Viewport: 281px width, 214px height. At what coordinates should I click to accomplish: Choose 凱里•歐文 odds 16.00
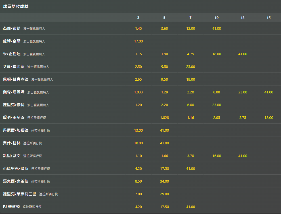pyautogui.click(x=217, y=156)
